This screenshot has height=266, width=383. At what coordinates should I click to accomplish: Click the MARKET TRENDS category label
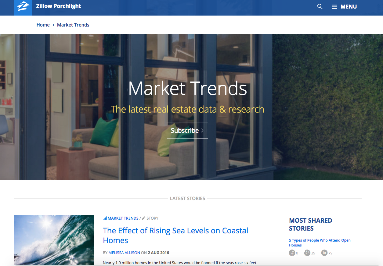[x=123, y=218]
